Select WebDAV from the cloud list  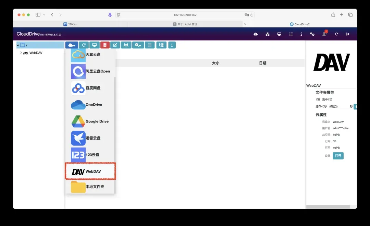90,171
